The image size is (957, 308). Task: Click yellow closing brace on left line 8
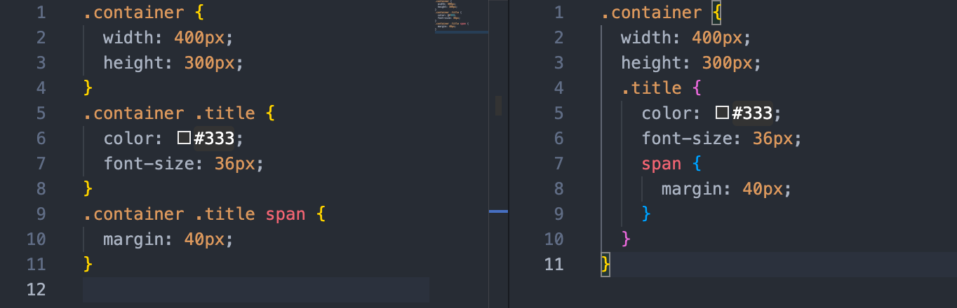point(88,189)
